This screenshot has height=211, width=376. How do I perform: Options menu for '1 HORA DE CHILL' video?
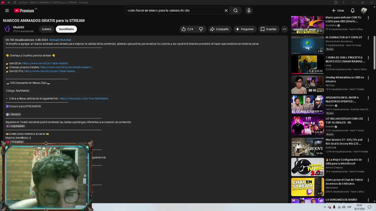[x=368, y=58]
